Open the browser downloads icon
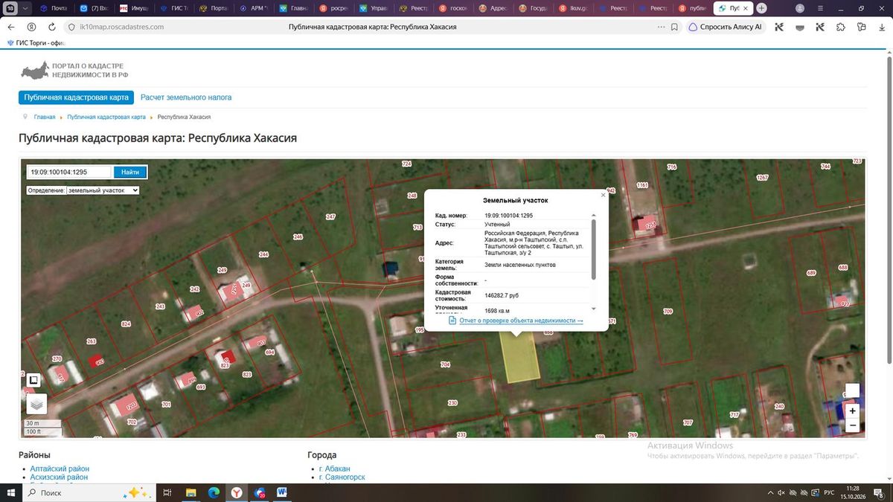893x502 pixels. click(x=882, y=27)
